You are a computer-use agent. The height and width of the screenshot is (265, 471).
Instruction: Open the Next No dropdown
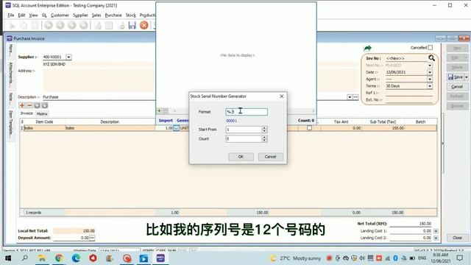click(430, 66)
